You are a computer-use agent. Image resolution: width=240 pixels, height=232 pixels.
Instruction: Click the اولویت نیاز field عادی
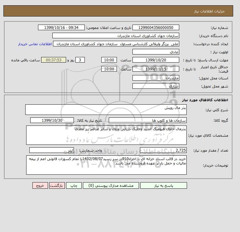tap(156, 52)
